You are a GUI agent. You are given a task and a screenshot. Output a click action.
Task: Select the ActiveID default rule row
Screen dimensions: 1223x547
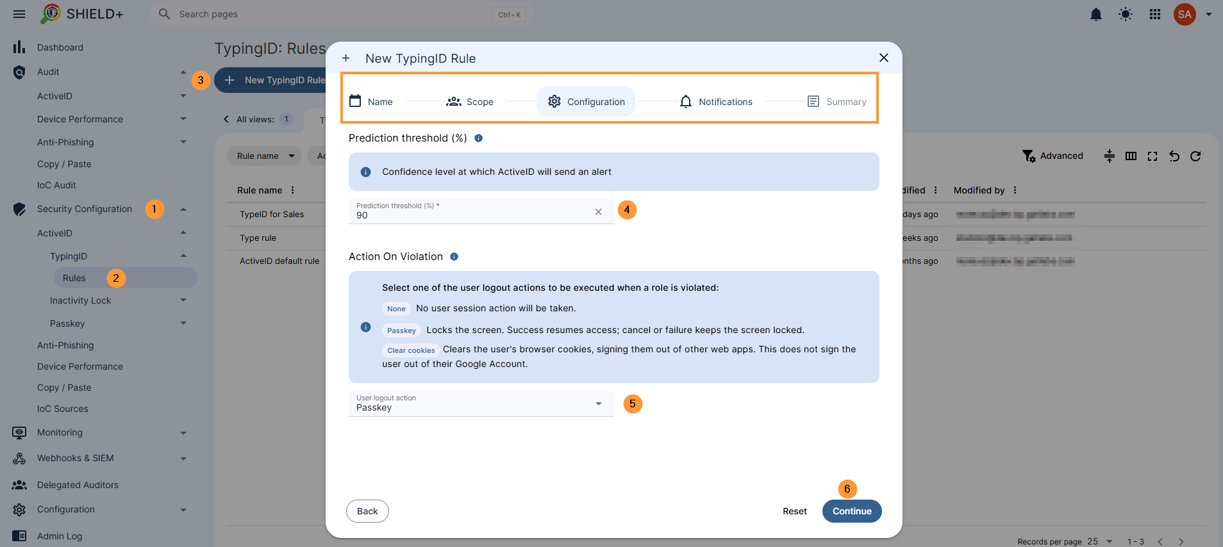(x=279, y=261)
